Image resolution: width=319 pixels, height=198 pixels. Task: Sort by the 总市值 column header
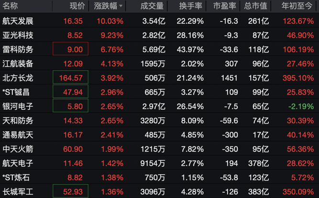(x=255, y=6)
